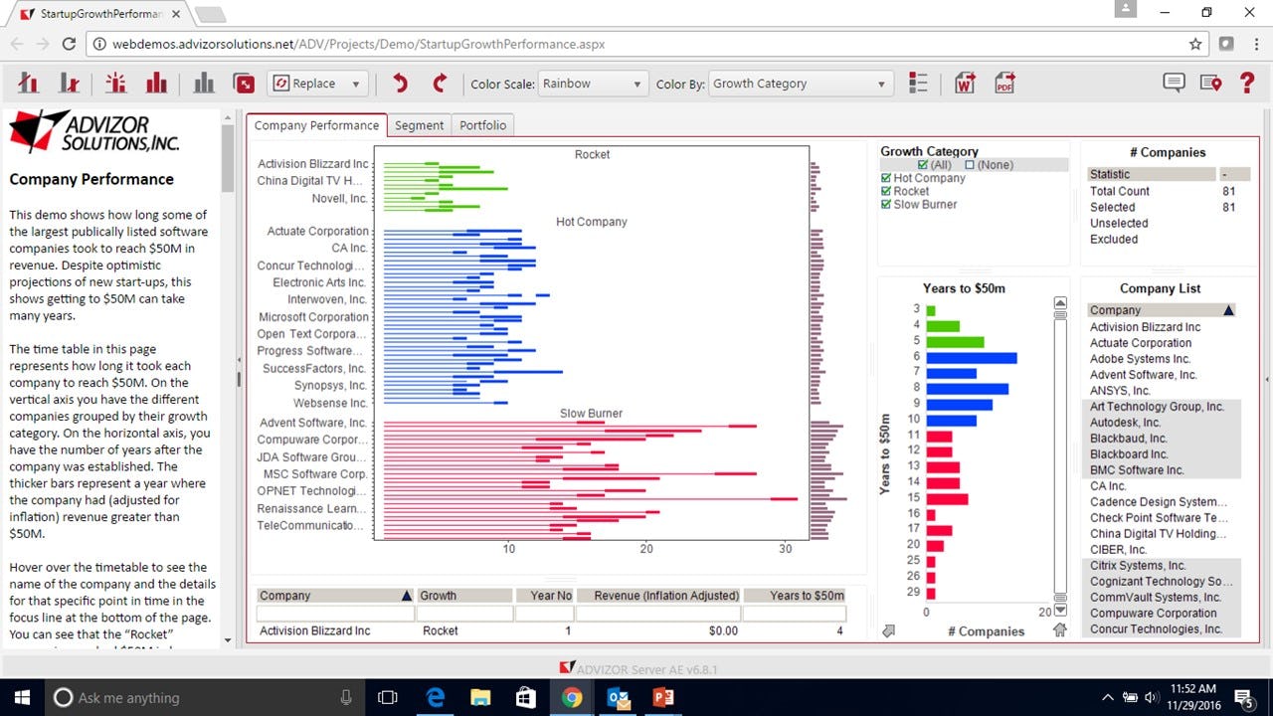Click the help question mark icon
1273x716 pixels.
click(x=1246, y=83)
